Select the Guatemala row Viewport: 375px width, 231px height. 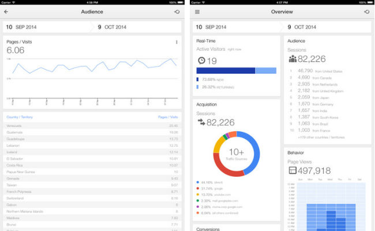pos(92,132)
